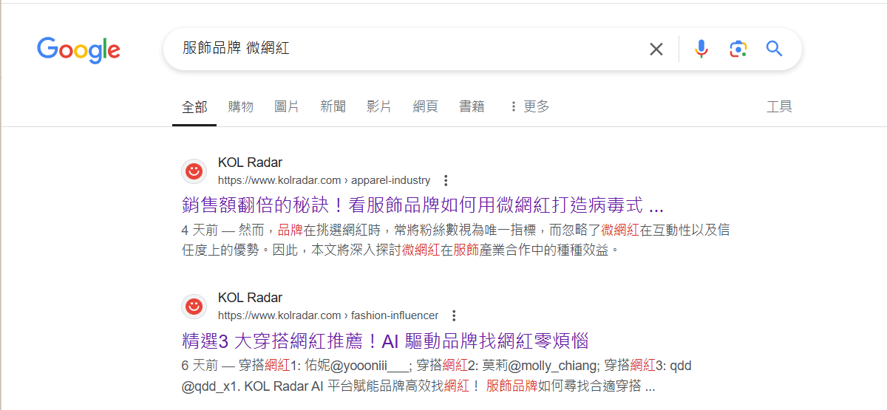Viewport: 887px width, 410px height.
Task: Switch to the 購物 tab
Action: 241,107
